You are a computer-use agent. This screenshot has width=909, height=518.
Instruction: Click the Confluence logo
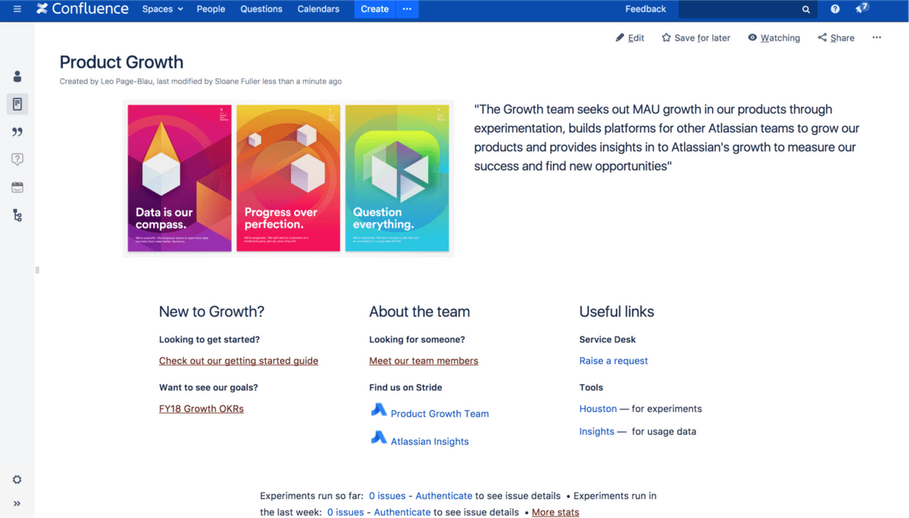click(x=82, y=9)
